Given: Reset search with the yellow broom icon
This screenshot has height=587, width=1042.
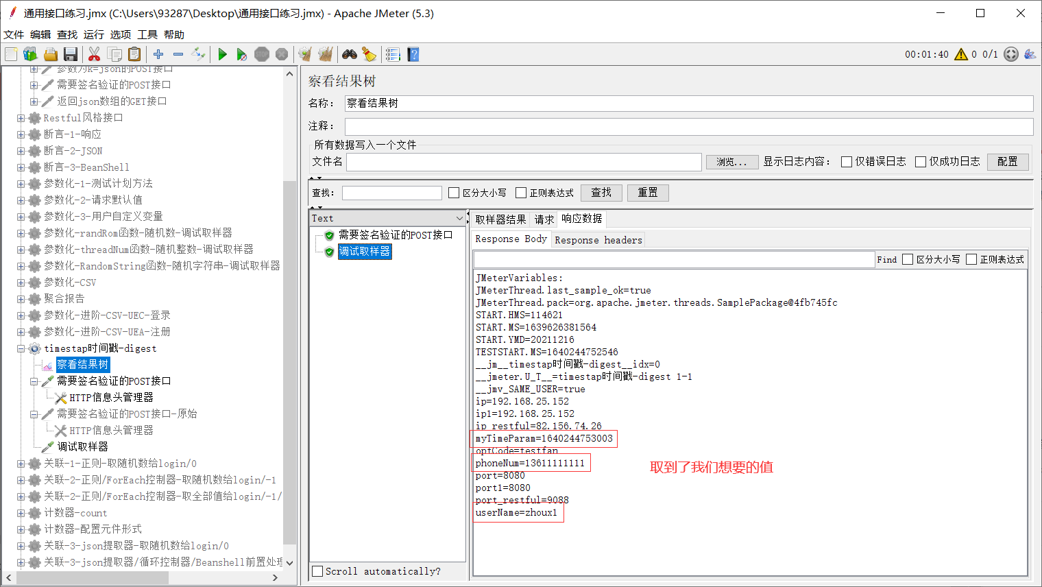Looking at the screenshot, I should 369,54.
